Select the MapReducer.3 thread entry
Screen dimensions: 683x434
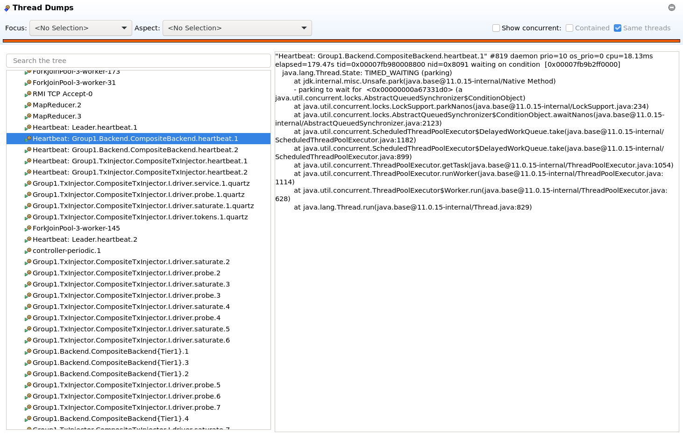pos(57,116)
